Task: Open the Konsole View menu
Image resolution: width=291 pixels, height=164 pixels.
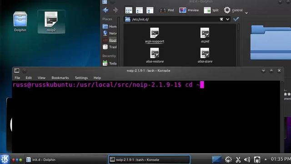Action: (x=41, y=78)
